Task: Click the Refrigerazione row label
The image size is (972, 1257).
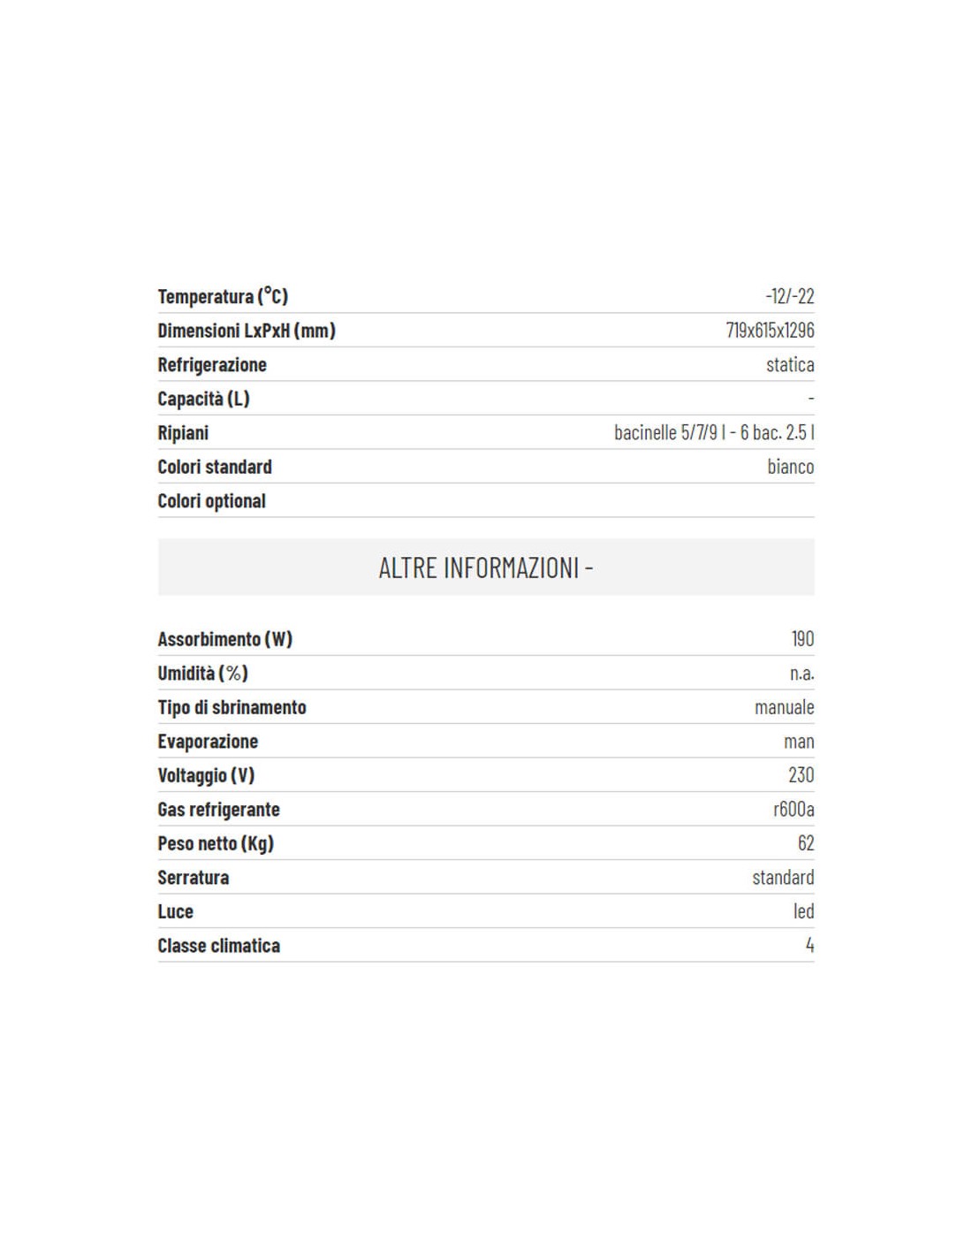Action: click(x=212, y=365)
